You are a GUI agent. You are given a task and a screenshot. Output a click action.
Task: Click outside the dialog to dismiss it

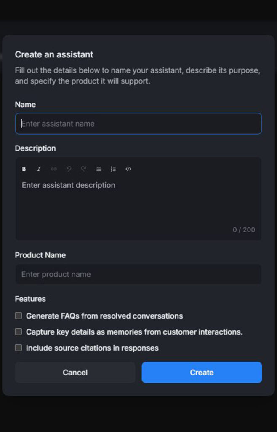pos(138,13)
